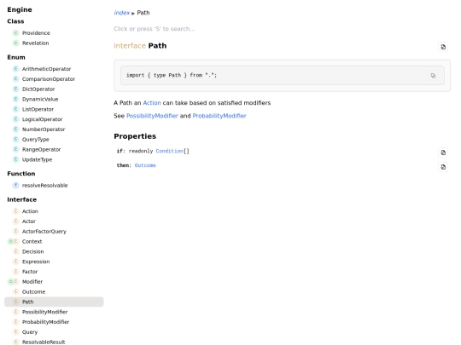
Task: Select QueryType in sidebar
Action: pos(36,140)
